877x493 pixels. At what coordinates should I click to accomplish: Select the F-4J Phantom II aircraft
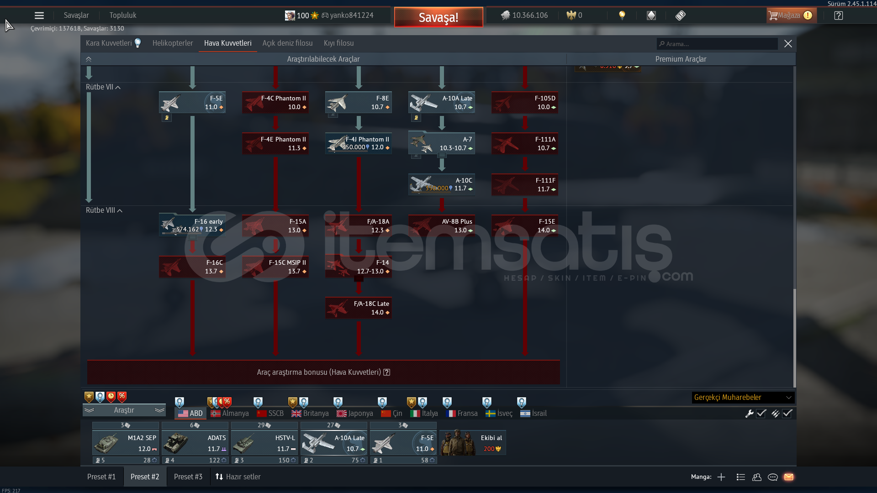click(359, 143)
